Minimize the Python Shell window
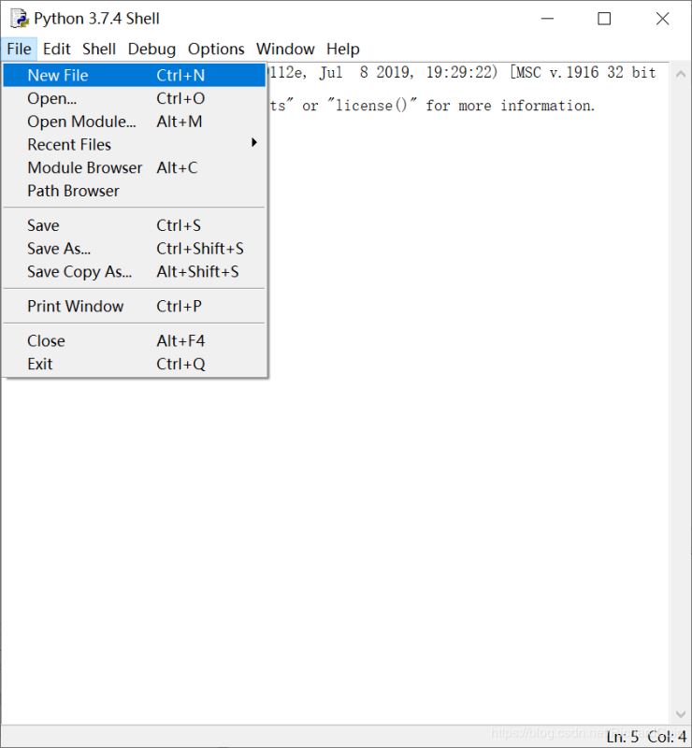 [547, 19]
